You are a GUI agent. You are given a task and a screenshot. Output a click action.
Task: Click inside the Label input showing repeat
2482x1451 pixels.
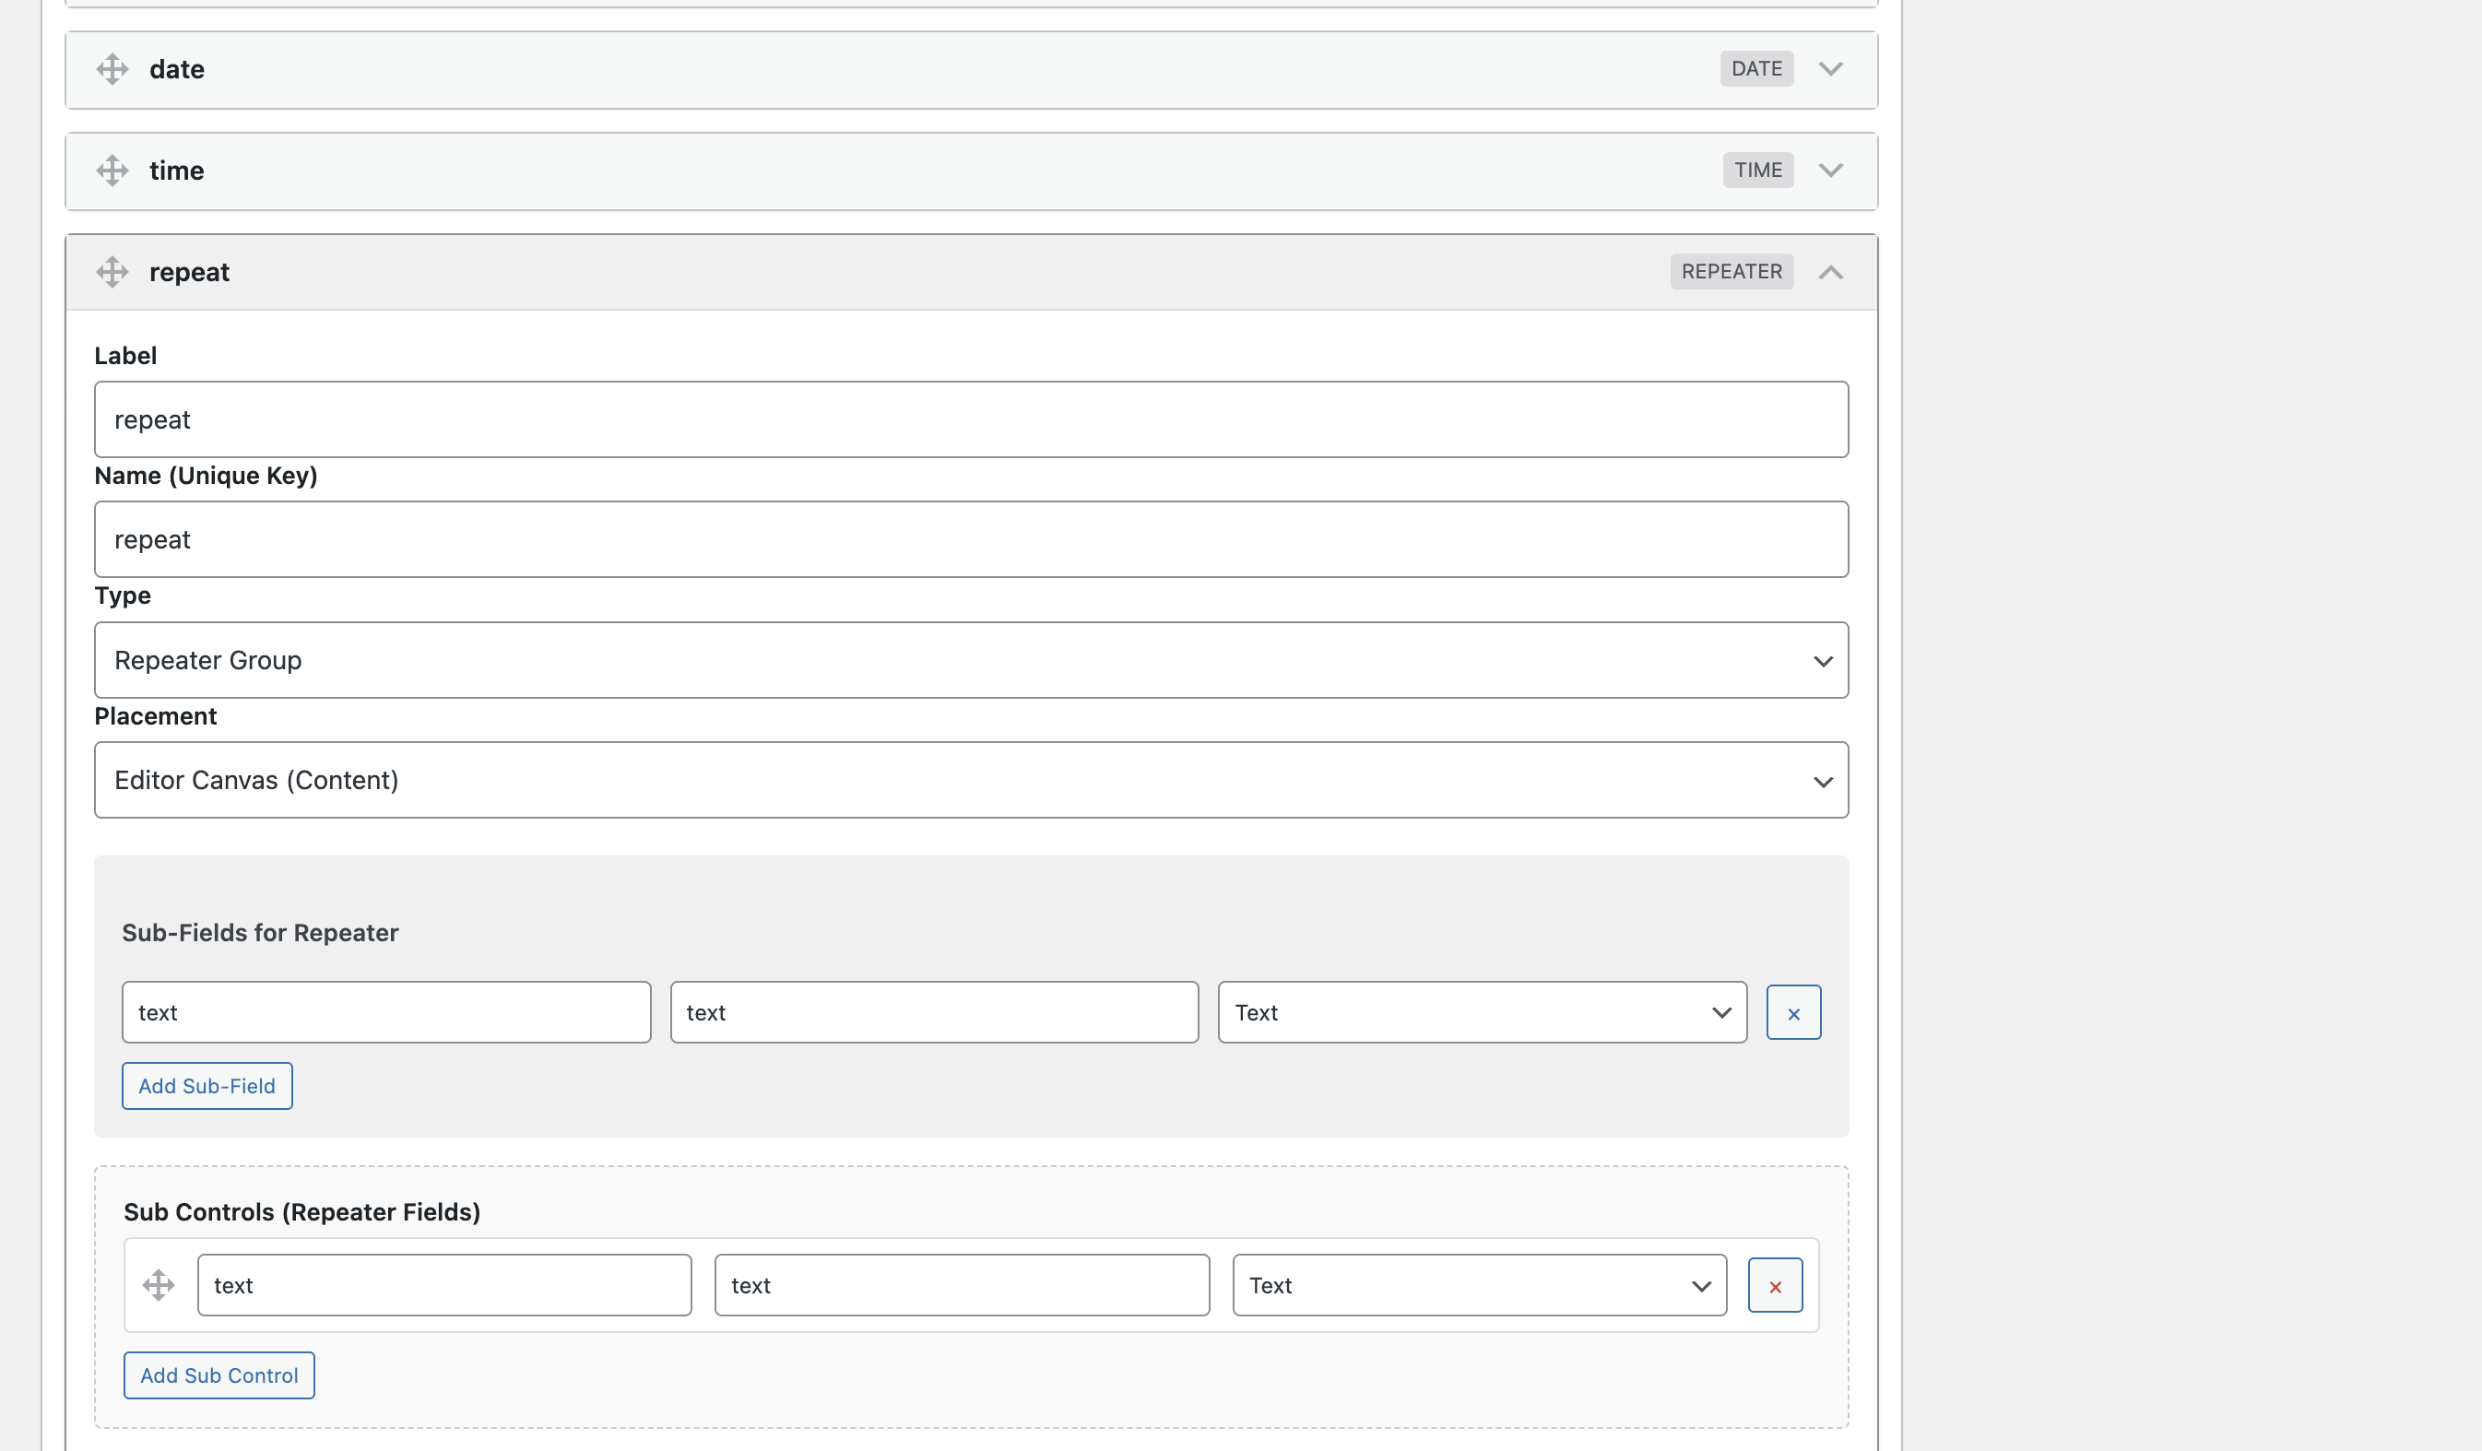pyautogui.click(x=971, y=419)
